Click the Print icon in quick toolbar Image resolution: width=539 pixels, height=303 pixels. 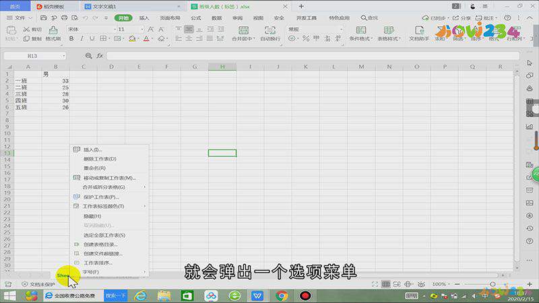(x=64, y=18)
